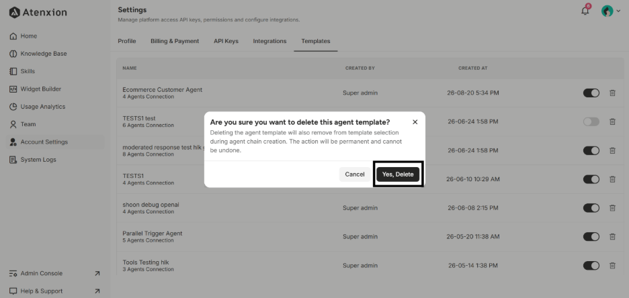This screenshot has width=629, height=298.
Task: Click the Atenxion logo
Action: tap(38, 12)
